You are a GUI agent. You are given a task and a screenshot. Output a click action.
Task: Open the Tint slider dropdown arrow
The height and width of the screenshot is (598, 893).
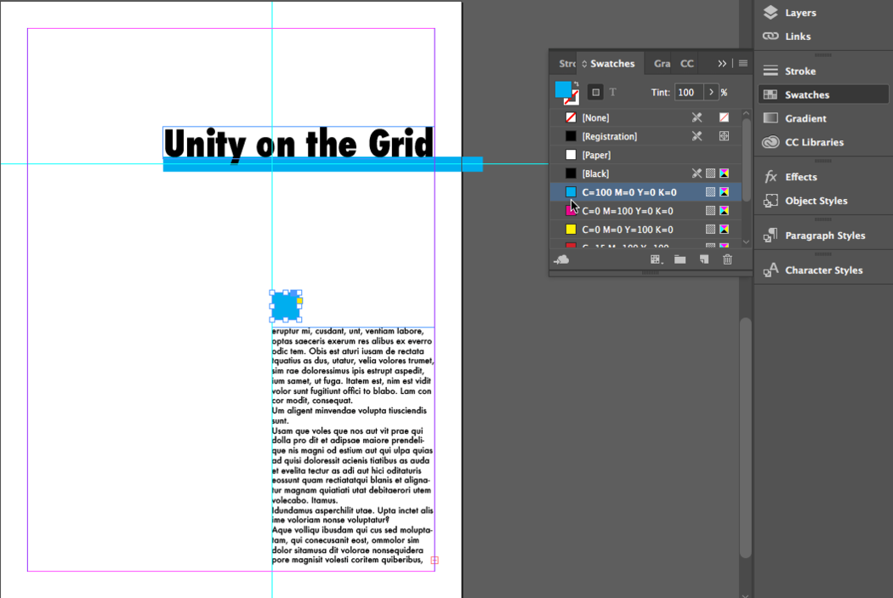pos(712,92)
